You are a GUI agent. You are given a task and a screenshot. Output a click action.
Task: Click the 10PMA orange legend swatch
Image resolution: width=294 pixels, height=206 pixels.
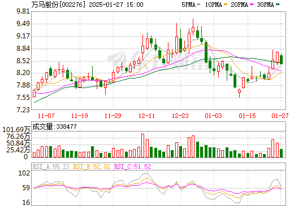click(226, 5)
